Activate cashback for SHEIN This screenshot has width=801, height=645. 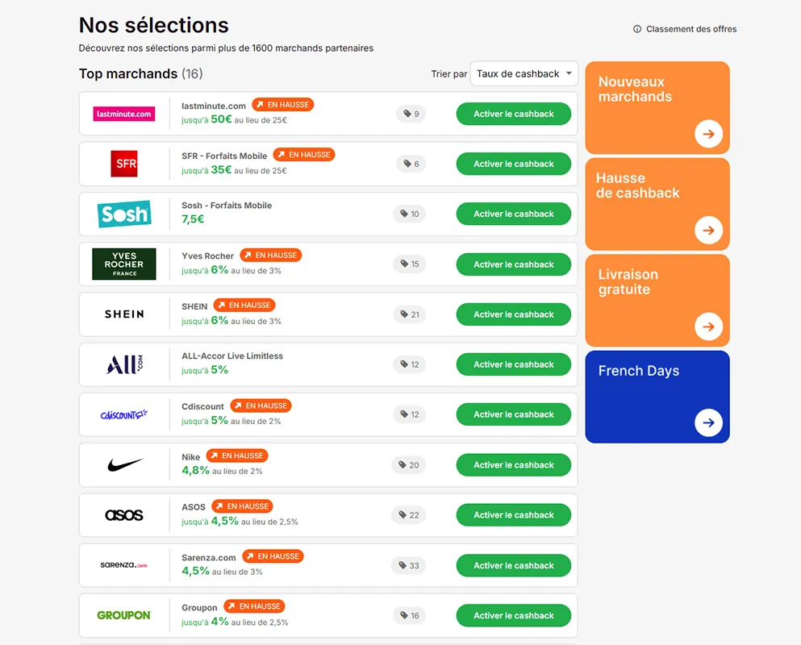tap(513, 314)
